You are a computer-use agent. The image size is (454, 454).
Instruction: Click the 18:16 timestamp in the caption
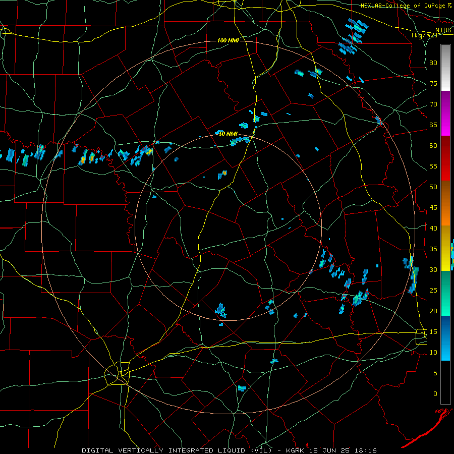[x=366, y=450]
